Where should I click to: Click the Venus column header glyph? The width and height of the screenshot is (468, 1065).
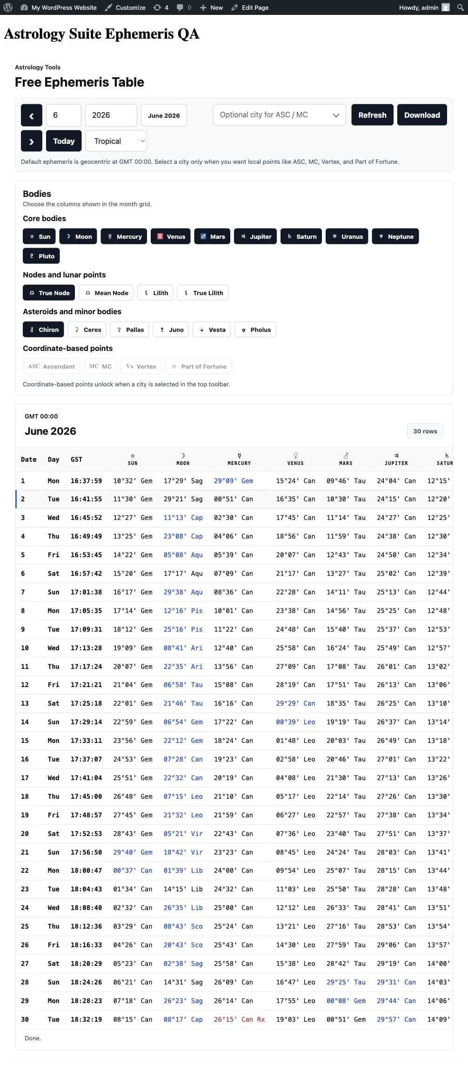(x=295, y=456)
